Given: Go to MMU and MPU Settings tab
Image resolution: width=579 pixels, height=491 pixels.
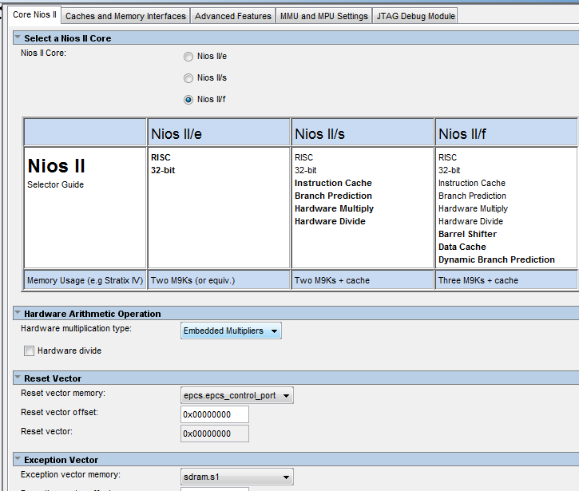Looking at the screenshot, I should point(323,16).
